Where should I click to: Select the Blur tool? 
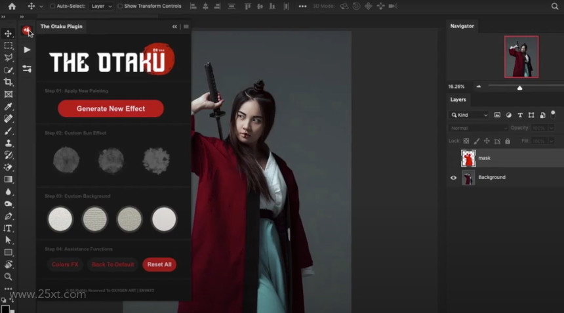(x=8, y=192)
